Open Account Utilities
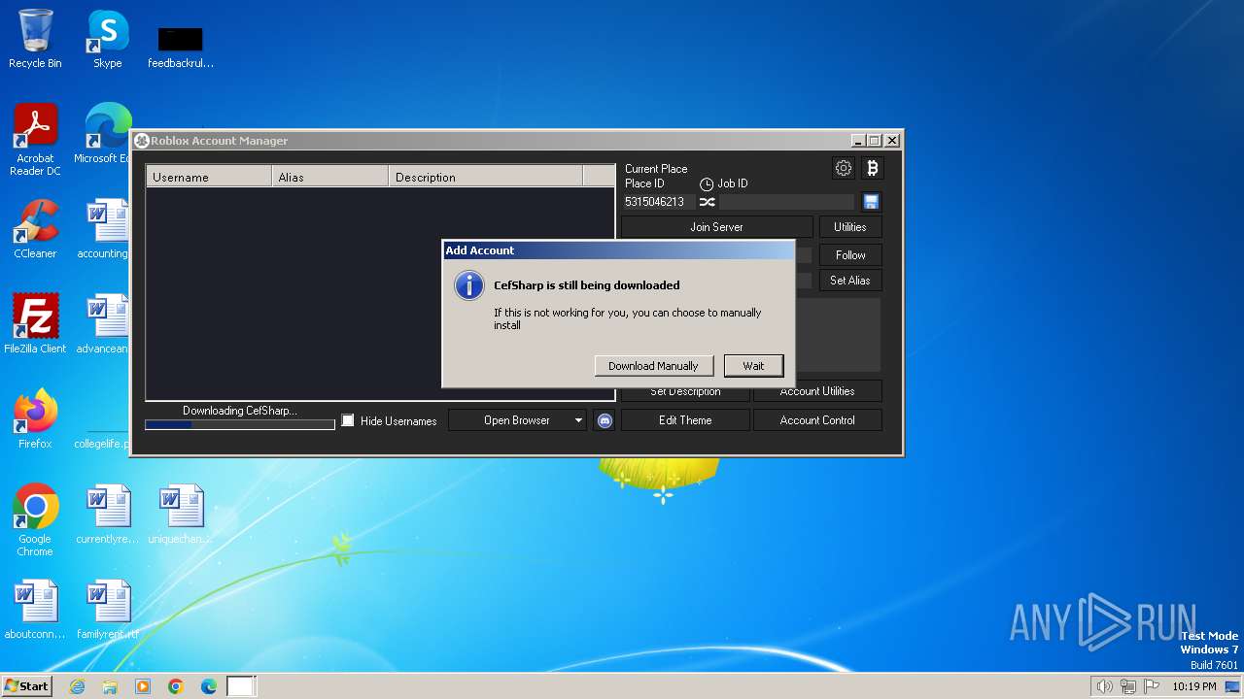Image resolution: width=1244 pixels, height=699 pixels. click(x=817, y=391)
